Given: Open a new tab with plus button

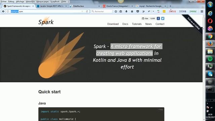Looking at the screenshot, I should (x=170, y=6).
